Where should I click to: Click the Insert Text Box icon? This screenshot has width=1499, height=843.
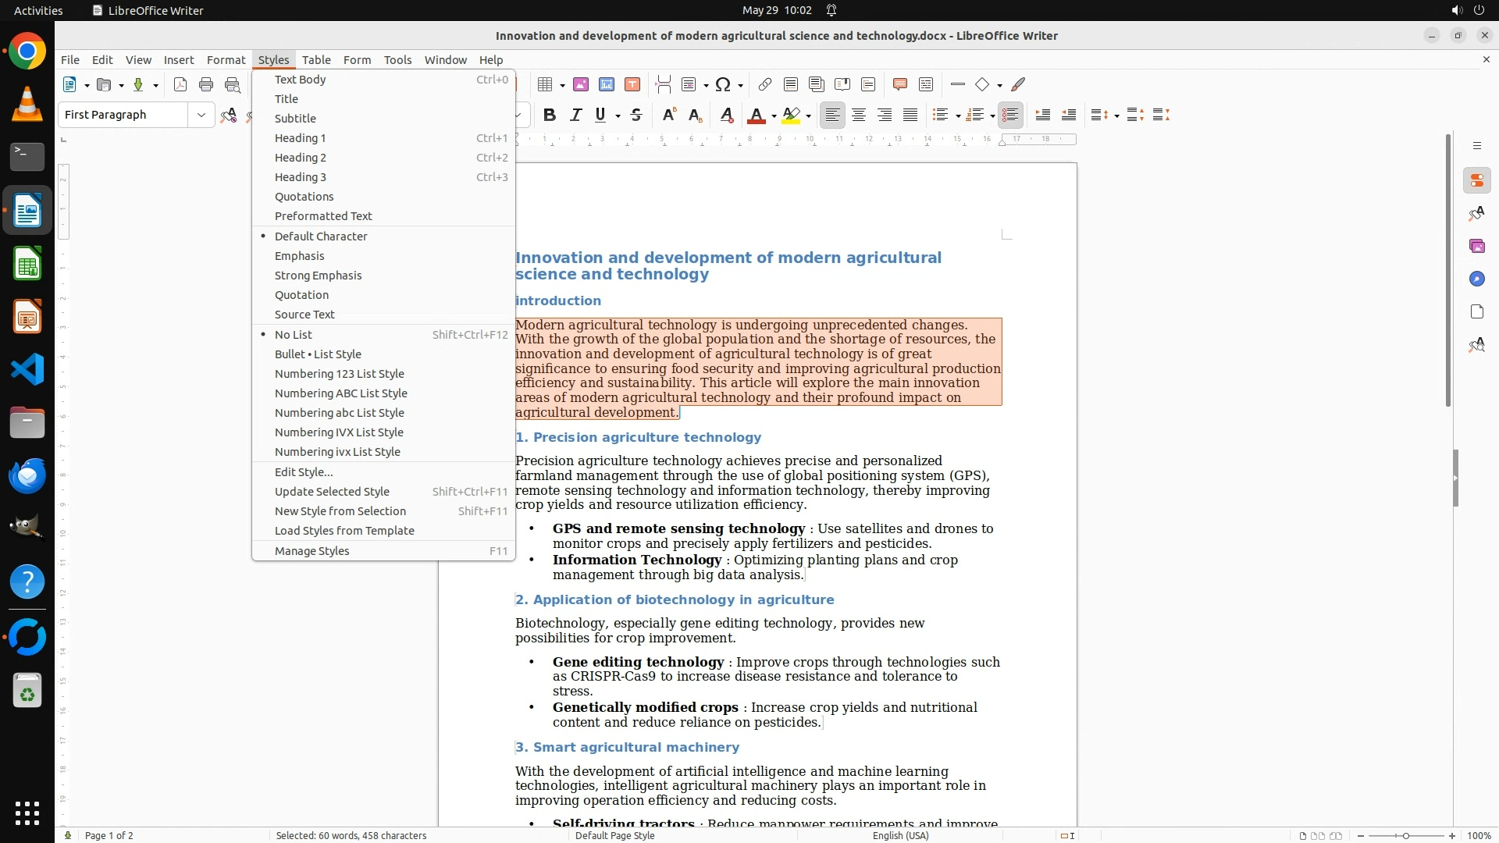point(632,84)
